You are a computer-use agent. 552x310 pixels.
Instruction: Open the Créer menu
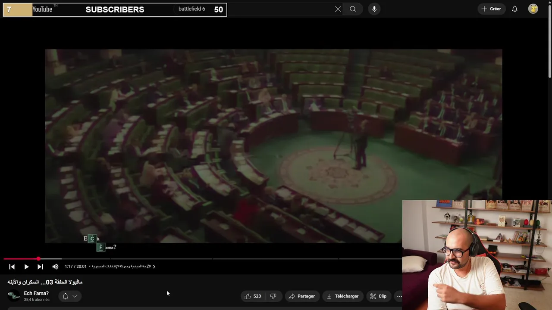[491, 9]
